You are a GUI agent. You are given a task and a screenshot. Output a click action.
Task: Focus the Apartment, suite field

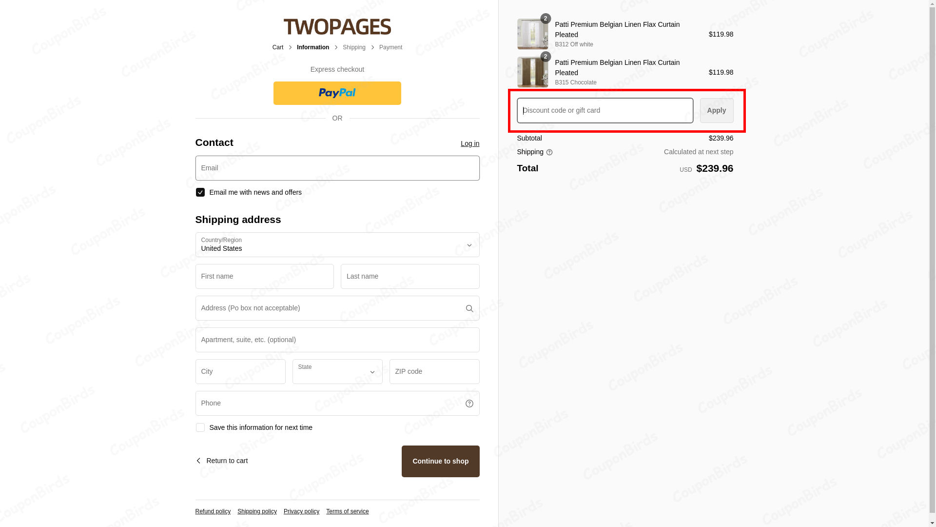coord(337,340)
